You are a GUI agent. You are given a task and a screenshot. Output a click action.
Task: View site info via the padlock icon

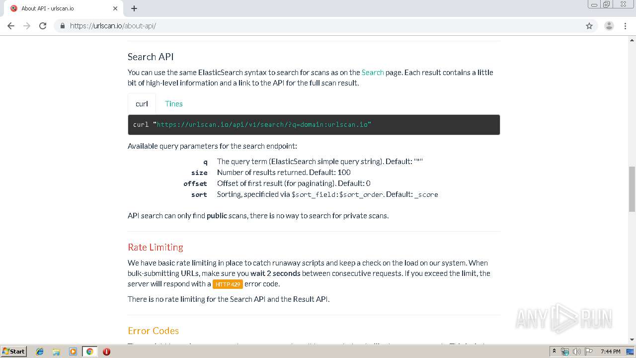click(62, 26)
